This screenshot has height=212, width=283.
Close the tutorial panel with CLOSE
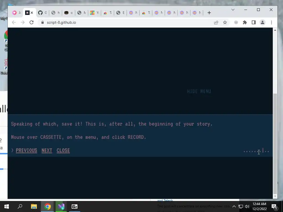click(x=63, y=150)
